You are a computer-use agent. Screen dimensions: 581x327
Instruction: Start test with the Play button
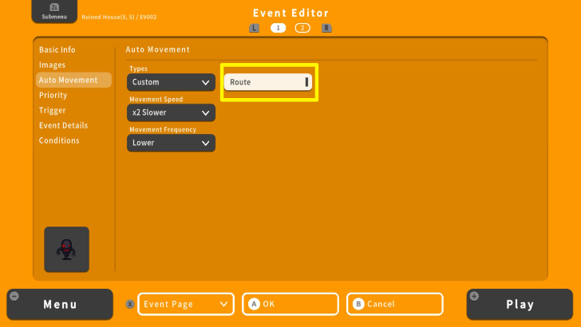[x=520, y=305]
